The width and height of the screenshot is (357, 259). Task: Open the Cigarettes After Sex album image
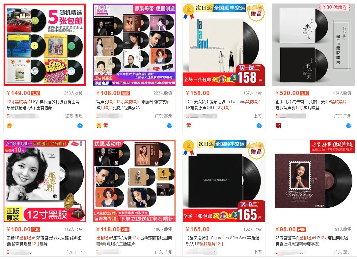click(x=224, y=181)
